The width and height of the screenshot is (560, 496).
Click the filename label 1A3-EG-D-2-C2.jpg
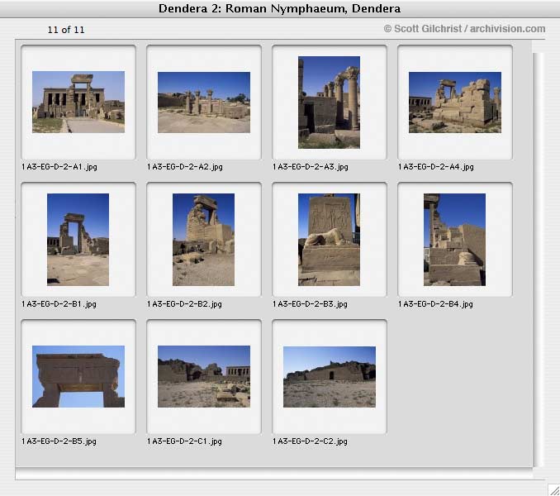[x=310, y=441]
